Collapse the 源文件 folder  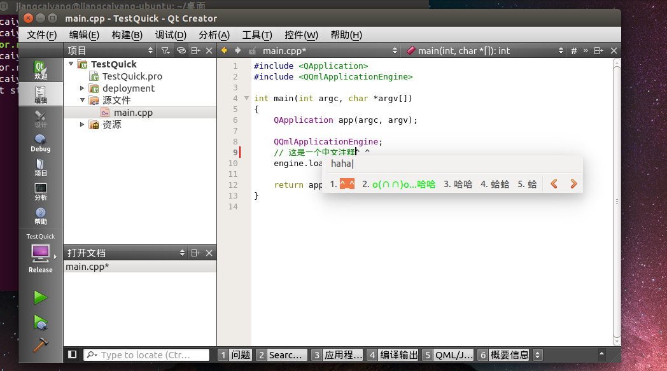[82, 100]
